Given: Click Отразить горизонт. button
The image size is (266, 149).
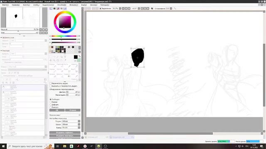Looking at the screenshot, I should click(x=65, y=132).
